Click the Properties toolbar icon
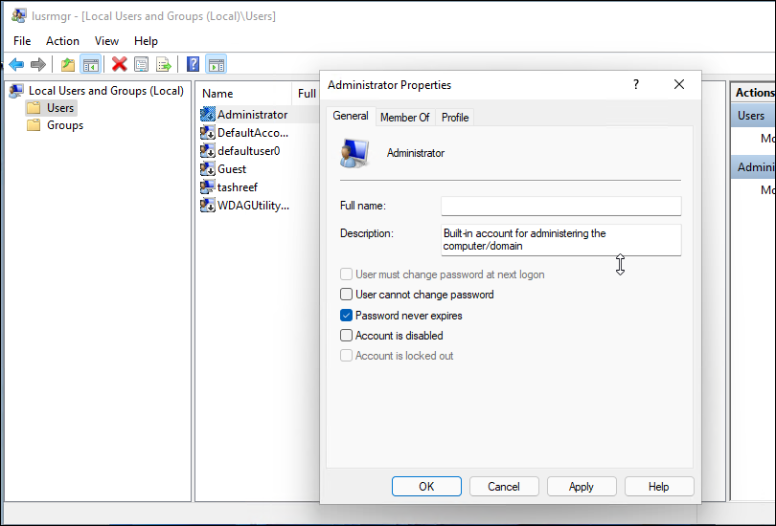 click(x=142, y=64)
